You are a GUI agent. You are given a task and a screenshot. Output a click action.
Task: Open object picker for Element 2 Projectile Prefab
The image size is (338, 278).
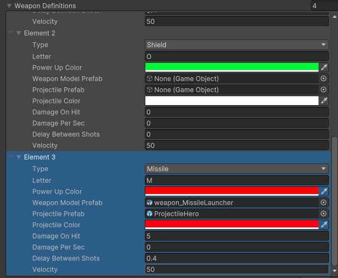click(323, 90)
